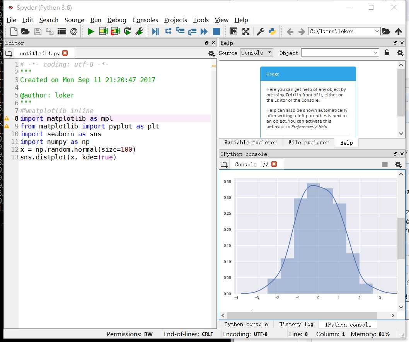Image resolution: width=409 pixels, height=342 pixels.
Task: Open the Debug menu
Action: point(117,20)
